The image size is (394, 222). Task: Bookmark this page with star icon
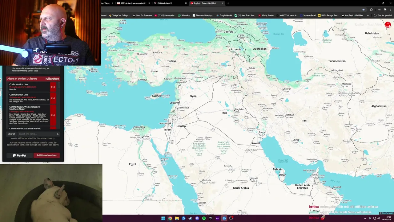coord(364,10)
